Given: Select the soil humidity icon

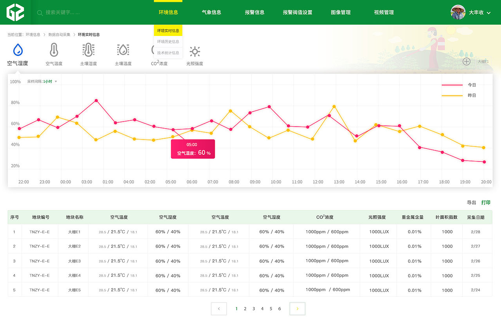Looking at the screenshot, I should pyautogui.click(x=88, y=50).
